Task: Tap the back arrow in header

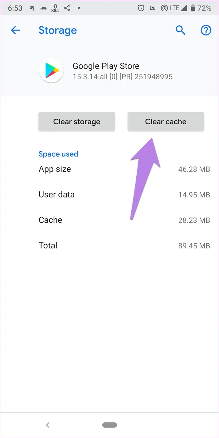Action: click(15, 30)
